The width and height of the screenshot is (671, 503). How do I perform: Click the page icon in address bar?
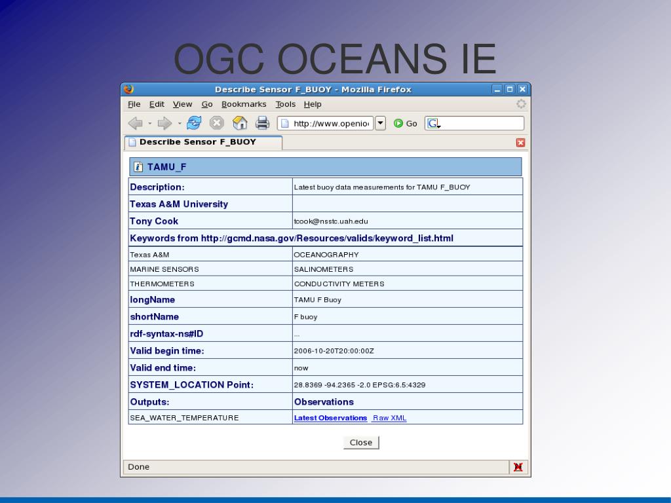coord(284,124)
